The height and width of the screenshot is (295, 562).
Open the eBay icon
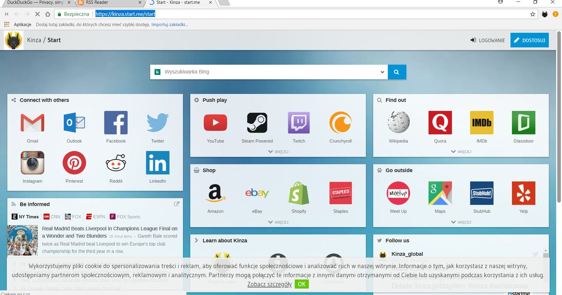click(257, 193)
